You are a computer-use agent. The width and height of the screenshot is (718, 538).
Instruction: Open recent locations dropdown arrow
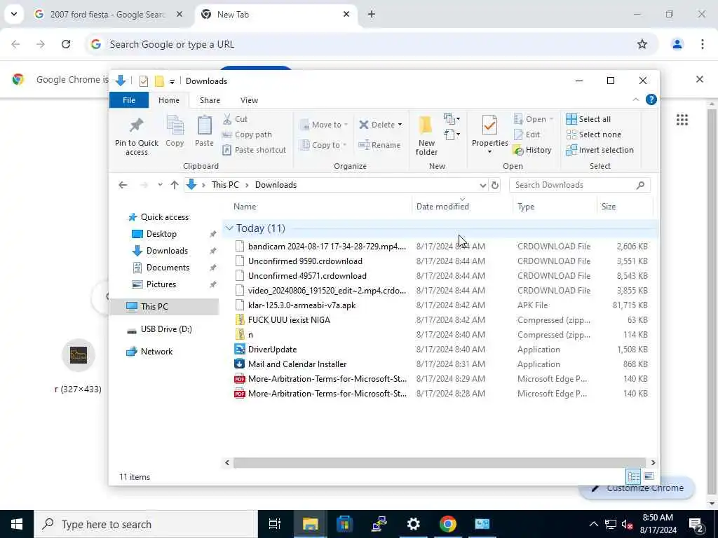pos(160,185)
